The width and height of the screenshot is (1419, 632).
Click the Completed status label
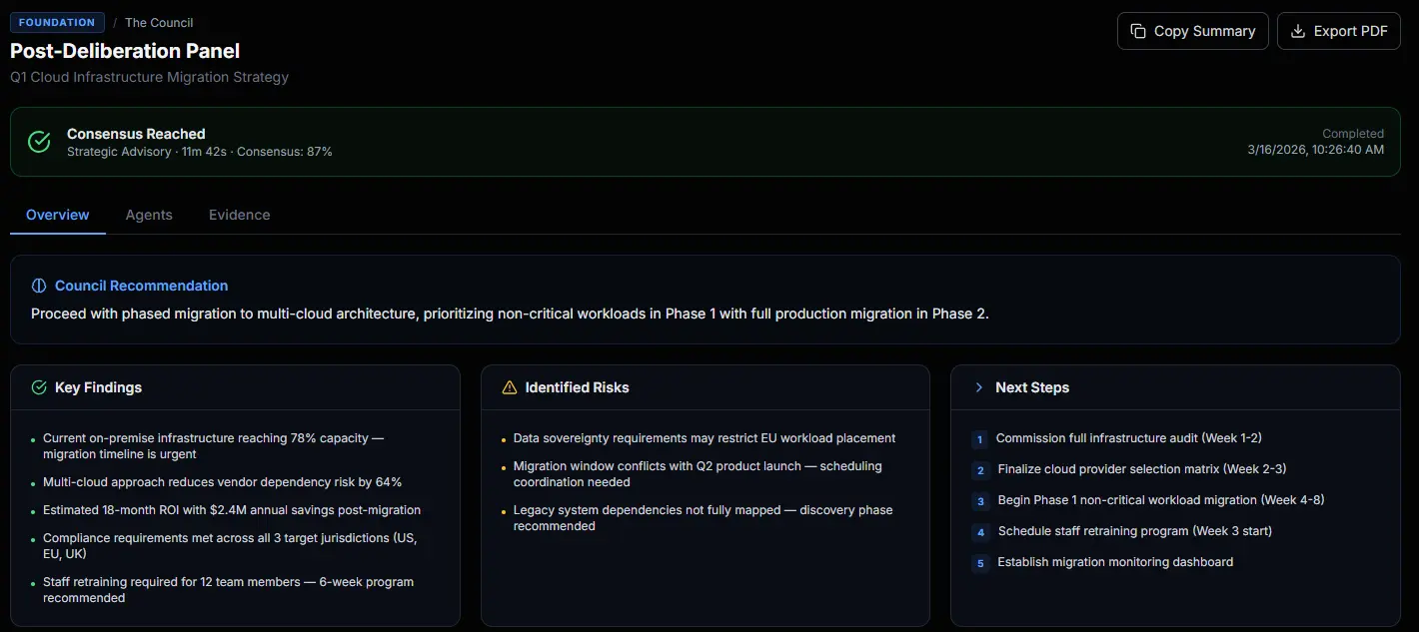1353,134
